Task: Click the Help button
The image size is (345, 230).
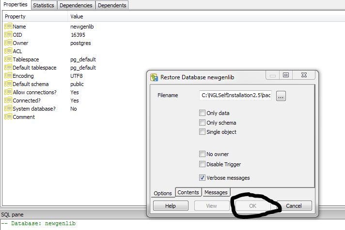Action: 170,206
